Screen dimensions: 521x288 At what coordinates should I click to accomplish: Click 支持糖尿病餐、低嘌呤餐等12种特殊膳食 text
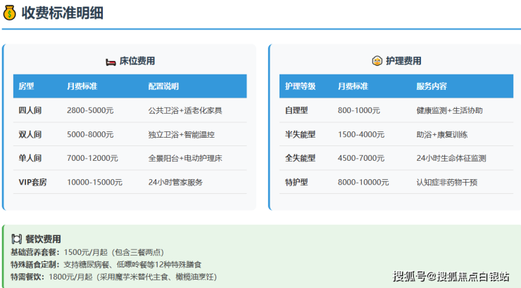coord(132,265)
